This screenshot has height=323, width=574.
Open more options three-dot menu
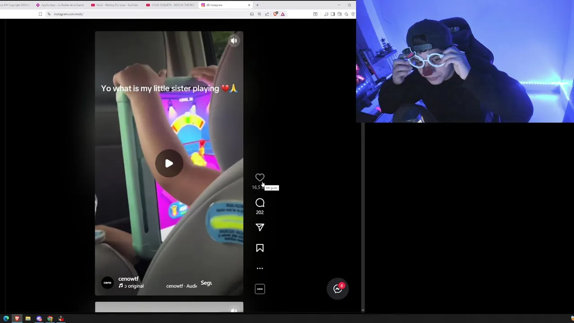pos(260,268)
